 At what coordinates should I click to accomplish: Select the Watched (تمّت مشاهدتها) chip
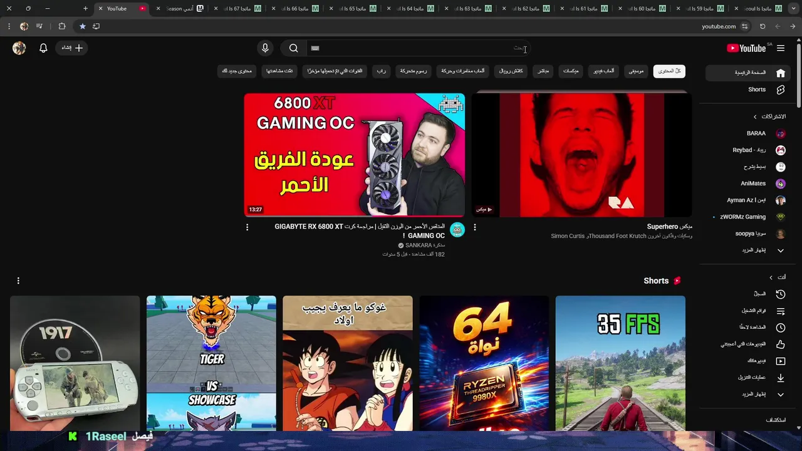[279, 71]
